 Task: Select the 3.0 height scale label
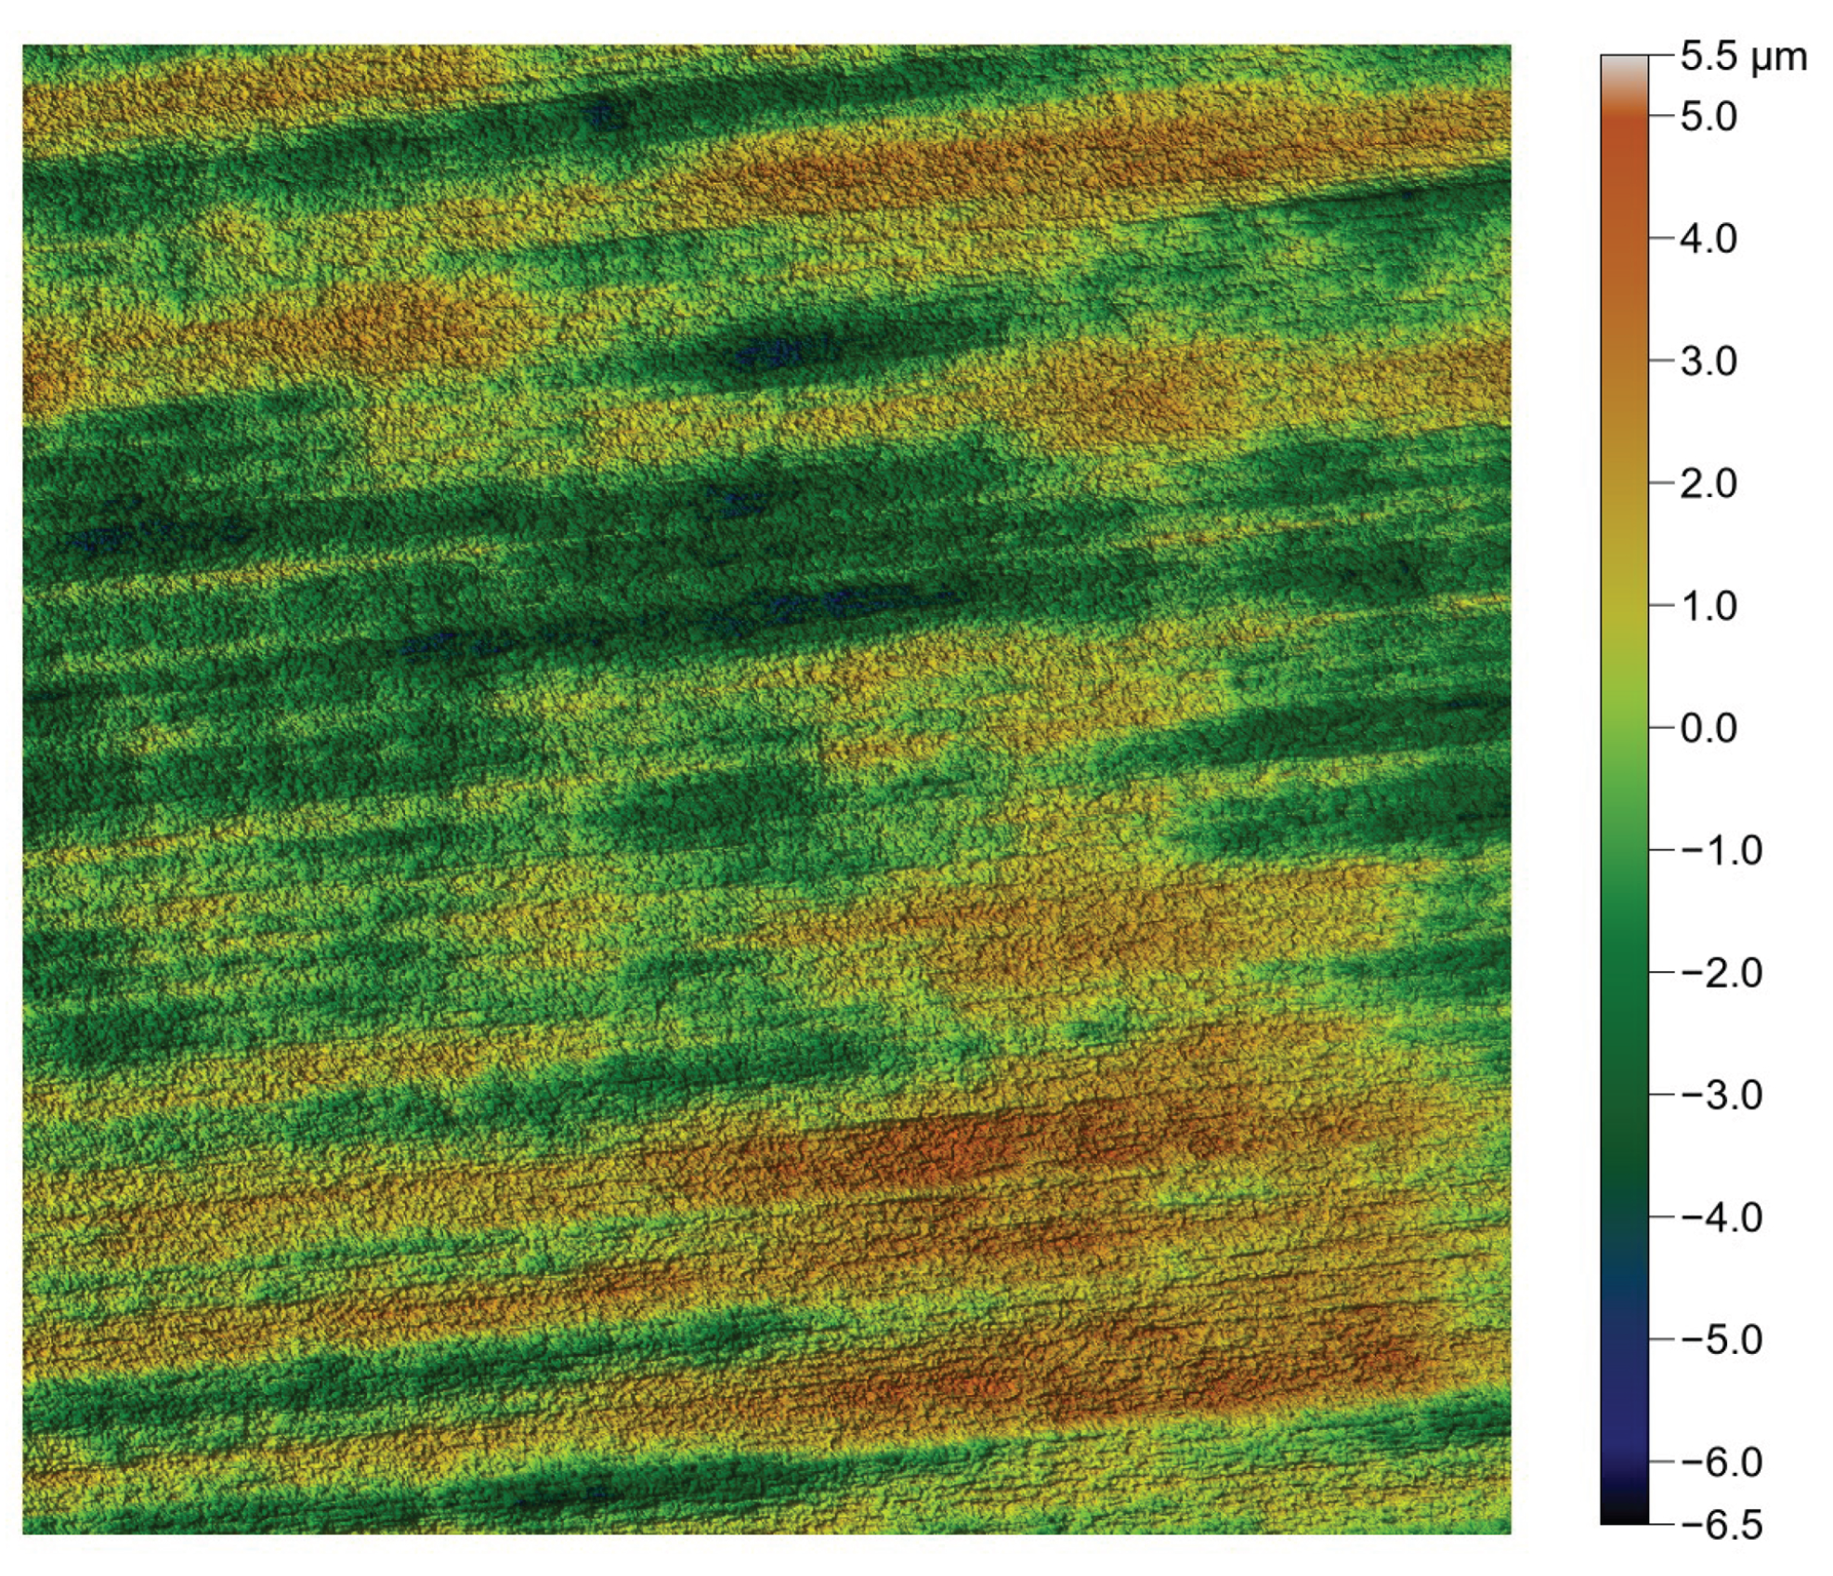click(1708, 361)
